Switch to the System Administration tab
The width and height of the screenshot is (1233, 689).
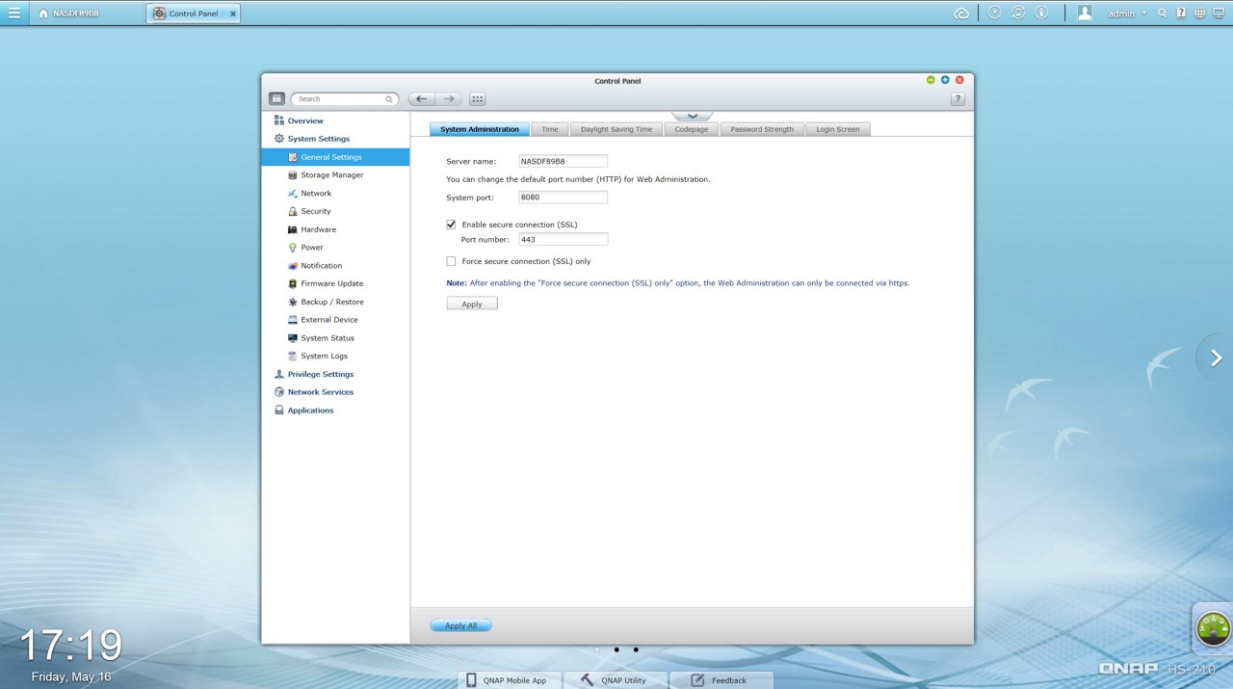(480, 129)
